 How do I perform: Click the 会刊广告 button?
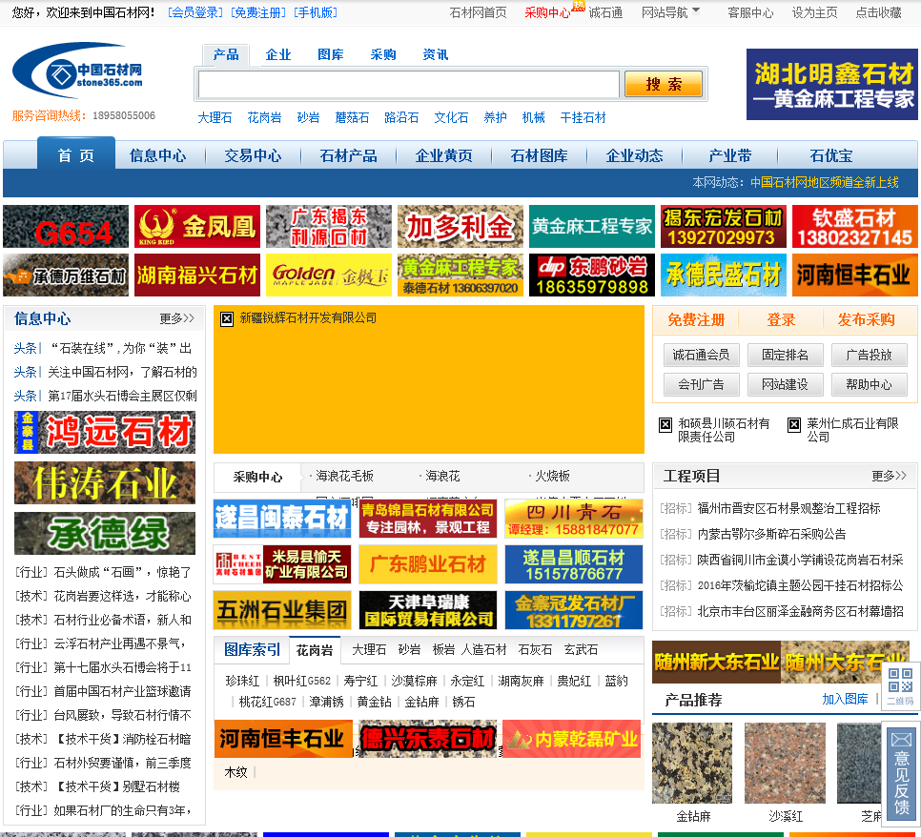click(702, 385)
